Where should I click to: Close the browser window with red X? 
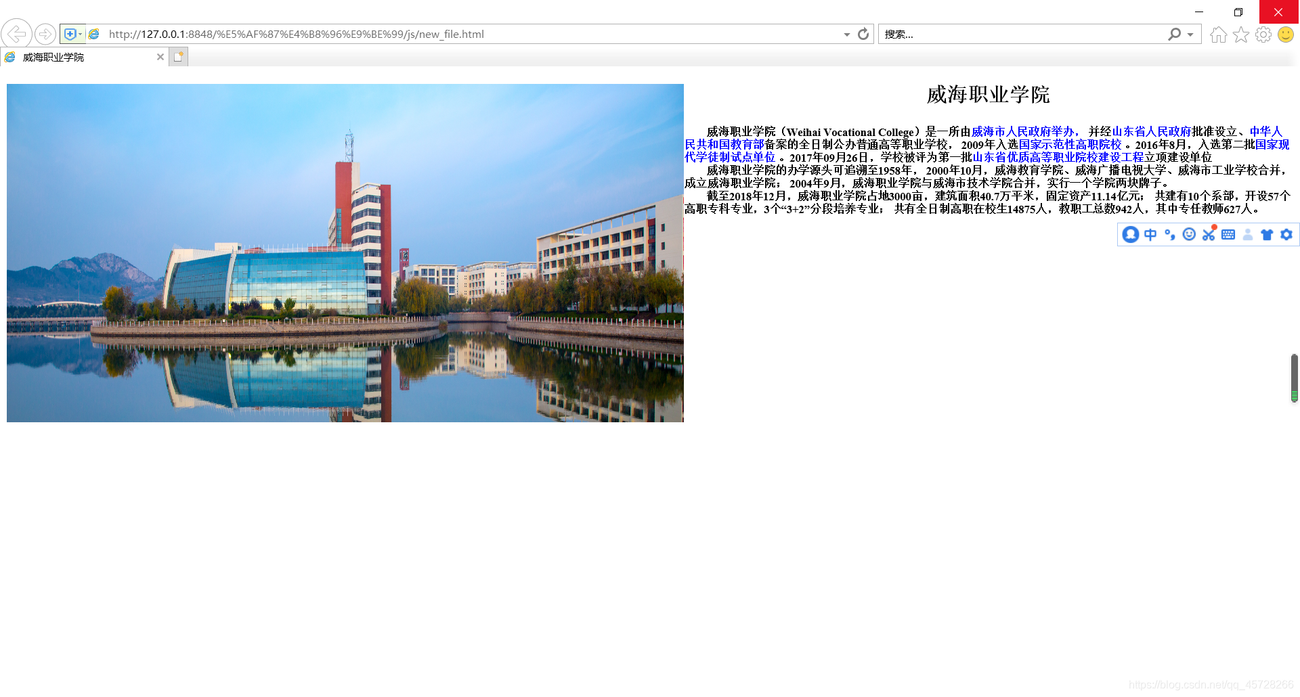coord(1278,12)
